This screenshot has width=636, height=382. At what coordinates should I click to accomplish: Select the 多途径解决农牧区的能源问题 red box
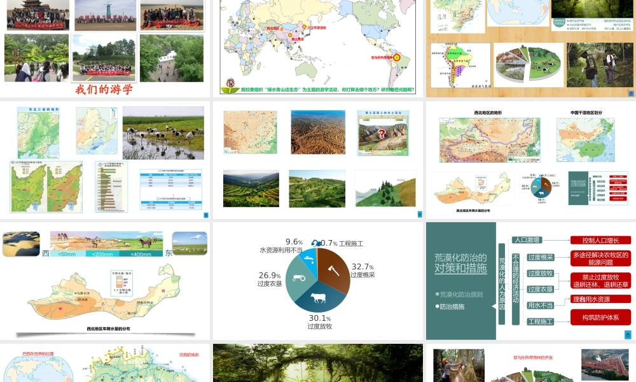[600, 258]
